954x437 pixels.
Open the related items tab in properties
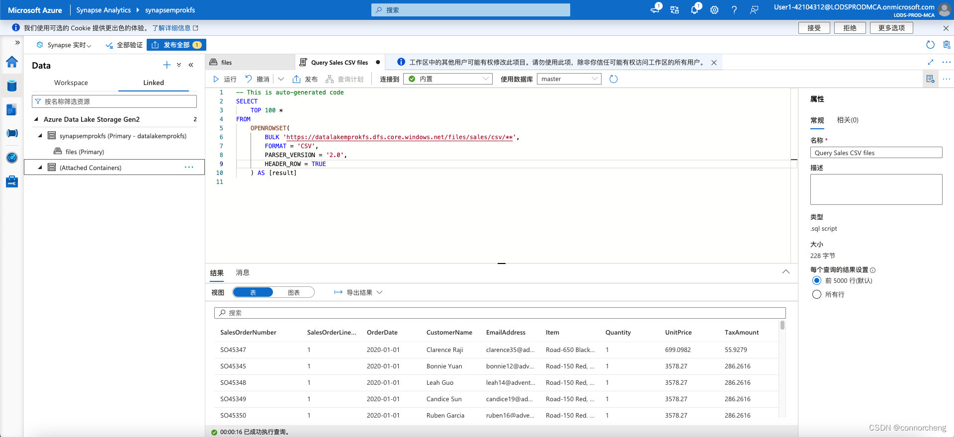[x=848, y=120]
